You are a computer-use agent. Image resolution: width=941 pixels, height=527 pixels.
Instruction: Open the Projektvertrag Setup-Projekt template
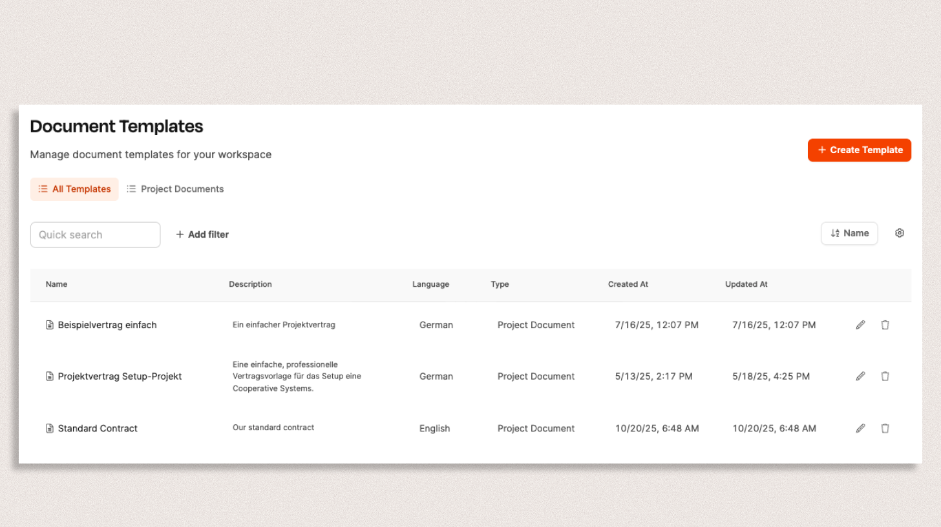(120, 376)
